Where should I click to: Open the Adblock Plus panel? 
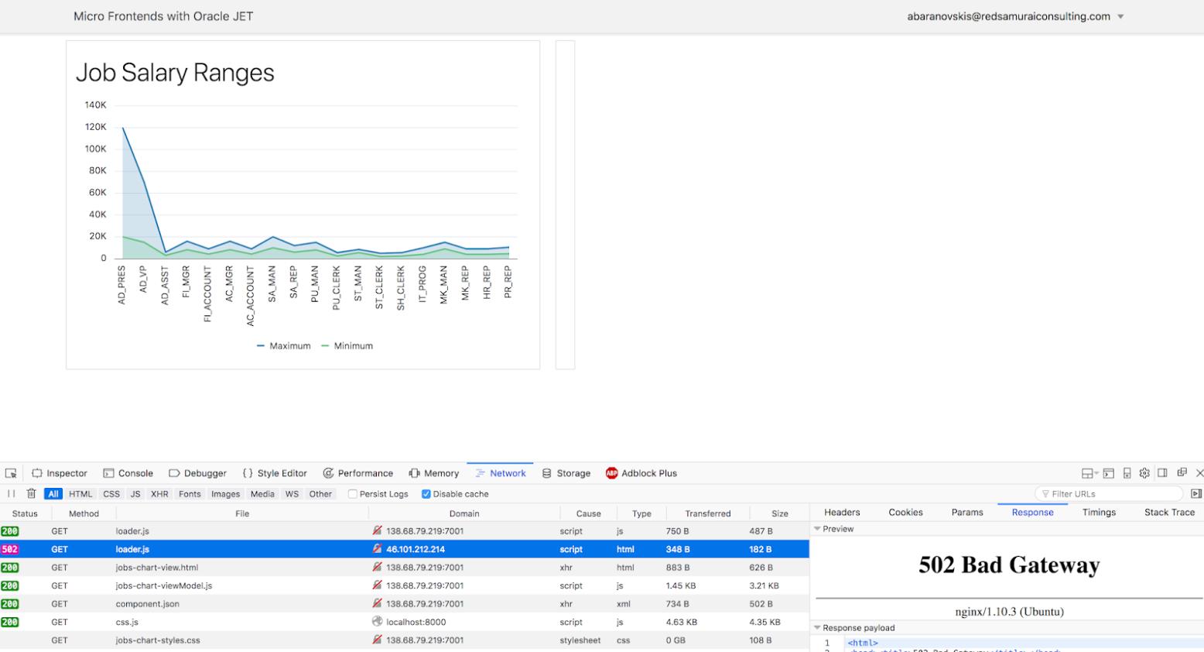[x=641, y=473]
